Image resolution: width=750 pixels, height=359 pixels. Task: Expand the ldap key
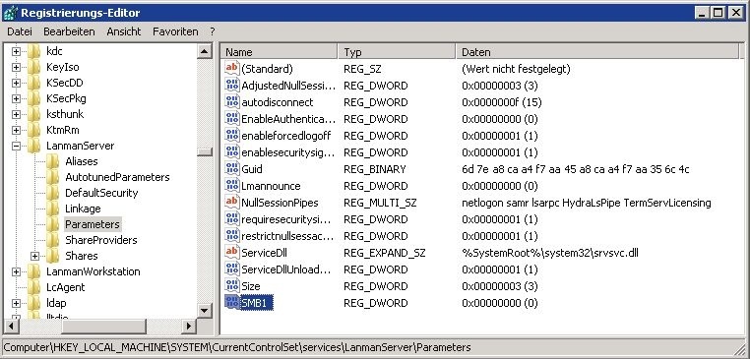pos(17,304)
